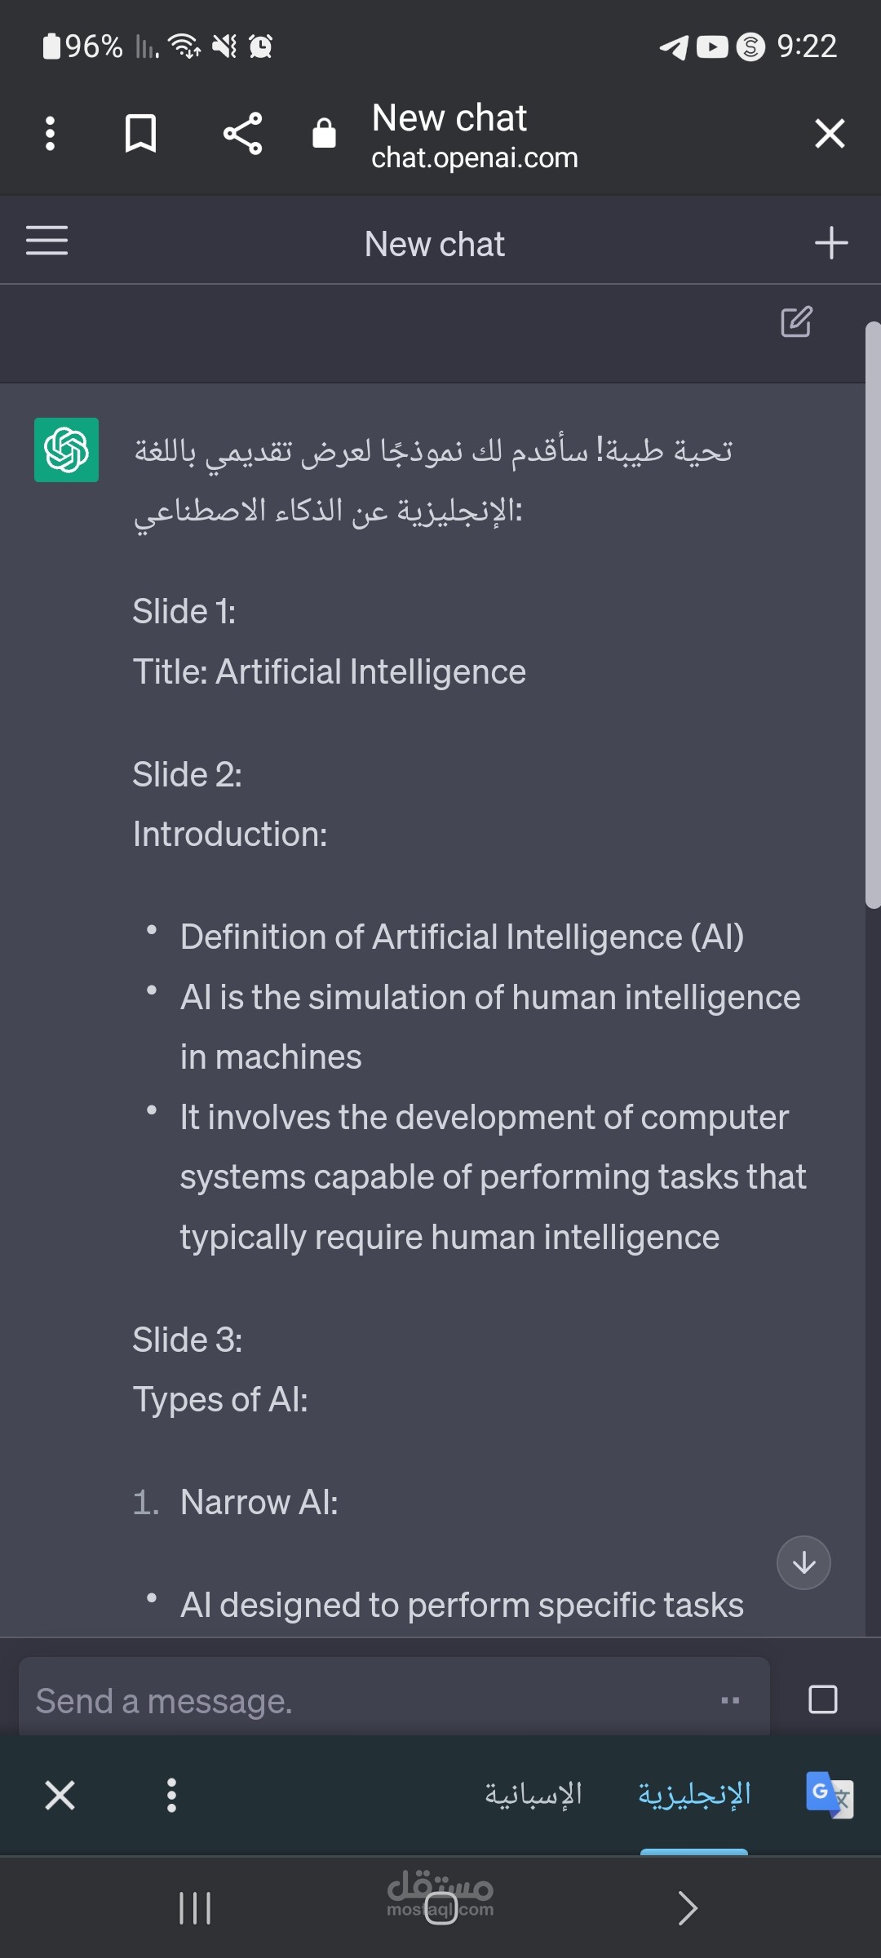Focus the Send a message field
881x1958 pixels.
[394, 1700]
